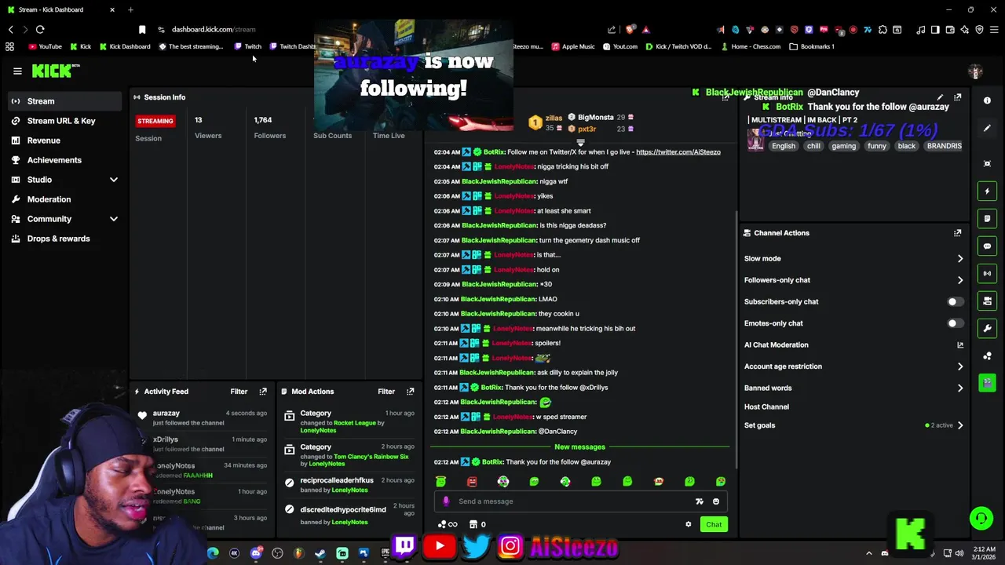Click the English stream tag
This screenshot has height=565, width=1005.
click(784, 146)
